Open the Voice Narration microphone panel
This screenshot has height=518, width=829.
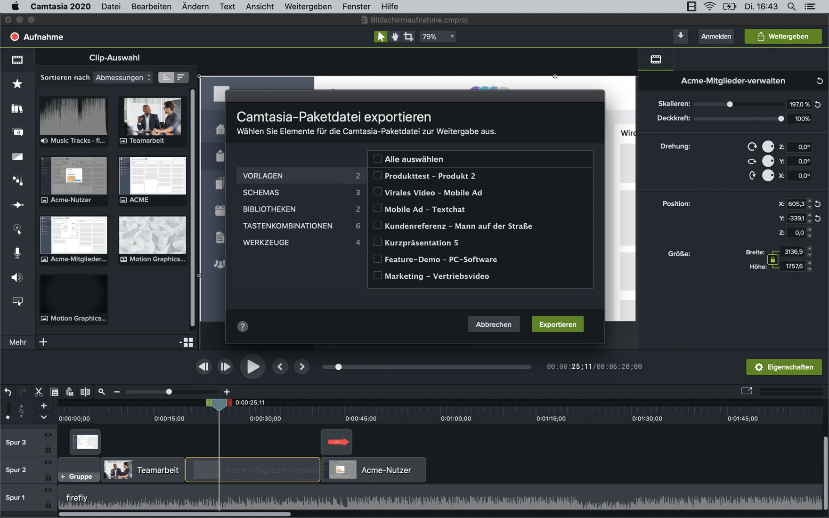point(17,253)
